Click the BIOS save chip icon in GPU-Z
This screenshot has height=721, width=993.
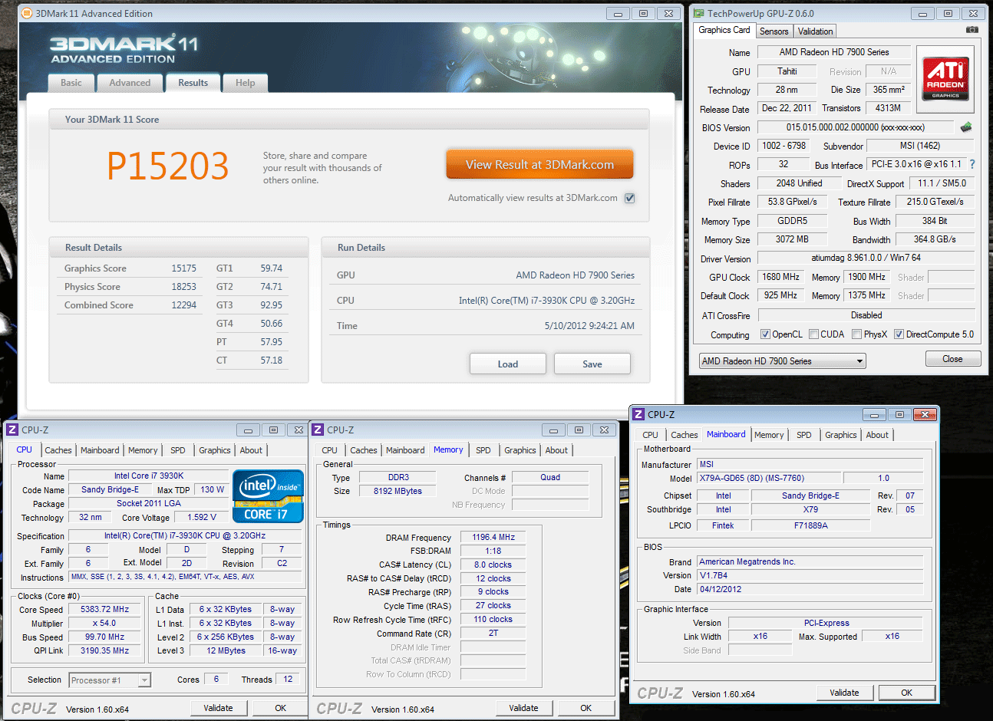(x=966, y=127)
